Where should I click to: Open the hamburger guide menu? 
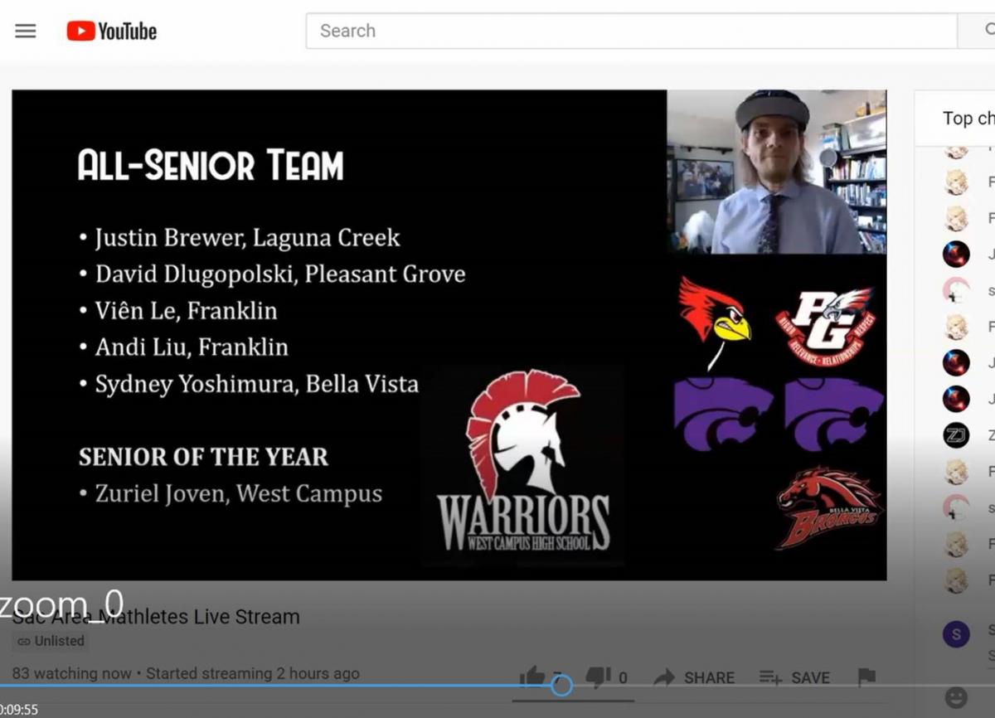(26, 32)
